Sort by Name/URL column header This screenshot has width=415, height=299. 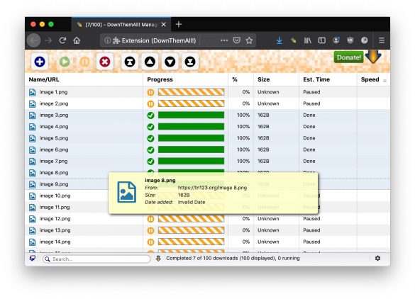pos(44,79)
